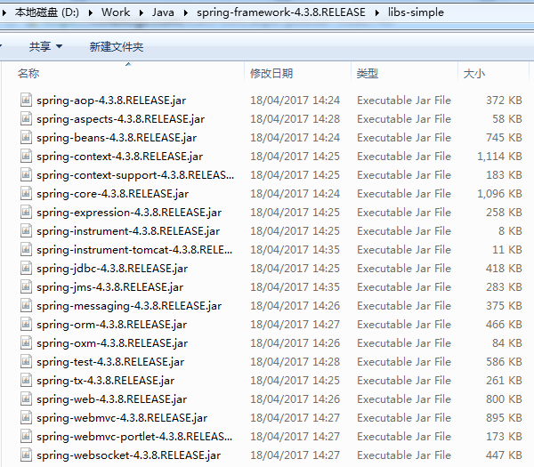Click the 895 KB size value
Image resolution: width=534 pixels, height=467 pixels.
click(x=504, y=418)
